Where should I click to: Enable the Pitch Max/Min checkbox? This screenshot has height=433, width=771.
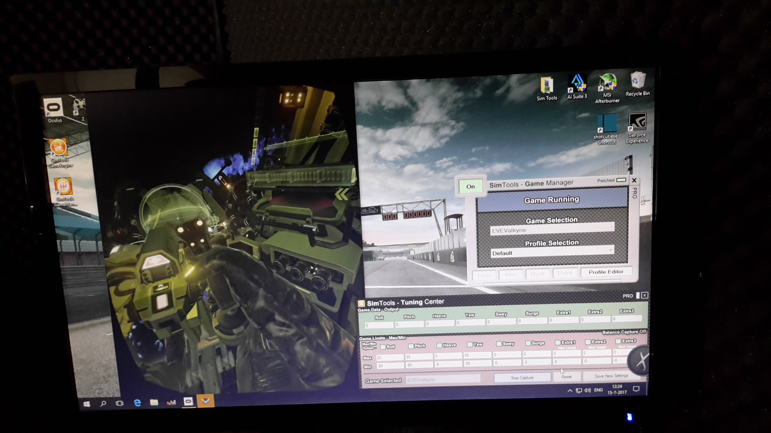pos(411,346)
